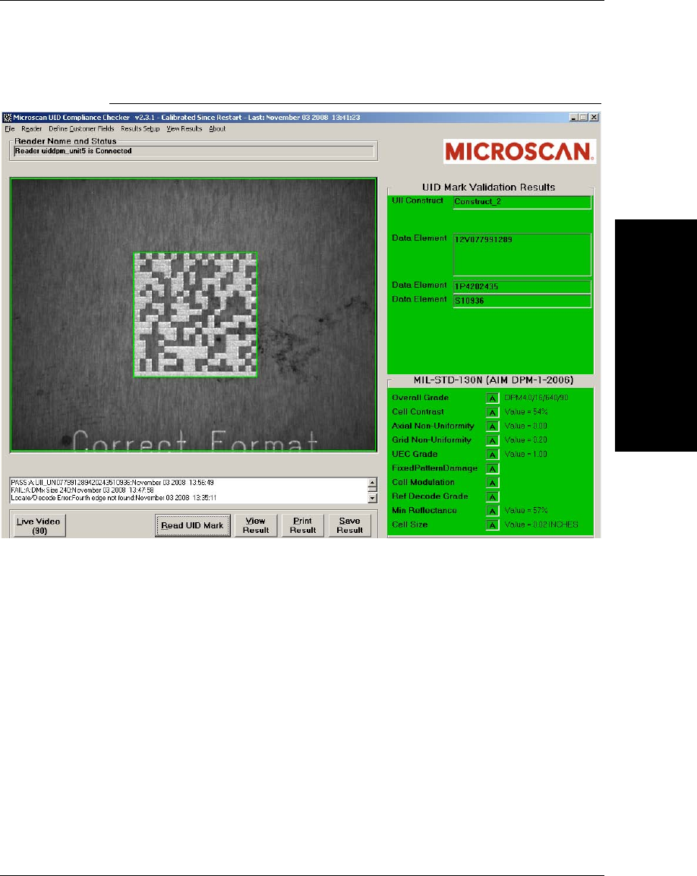The height and width of the screenshot is (876, 697).
Task: Close the Compliance Checker window
Action: [x=594, y=118]
